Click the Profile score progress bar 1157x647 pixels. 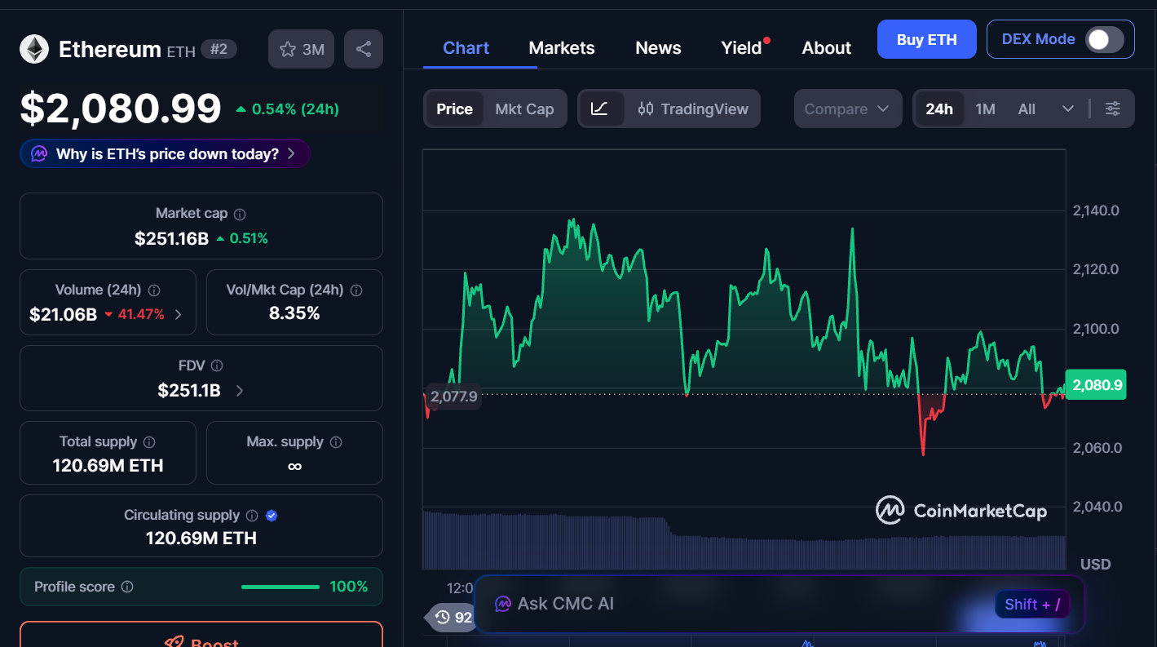coord(280,586)
